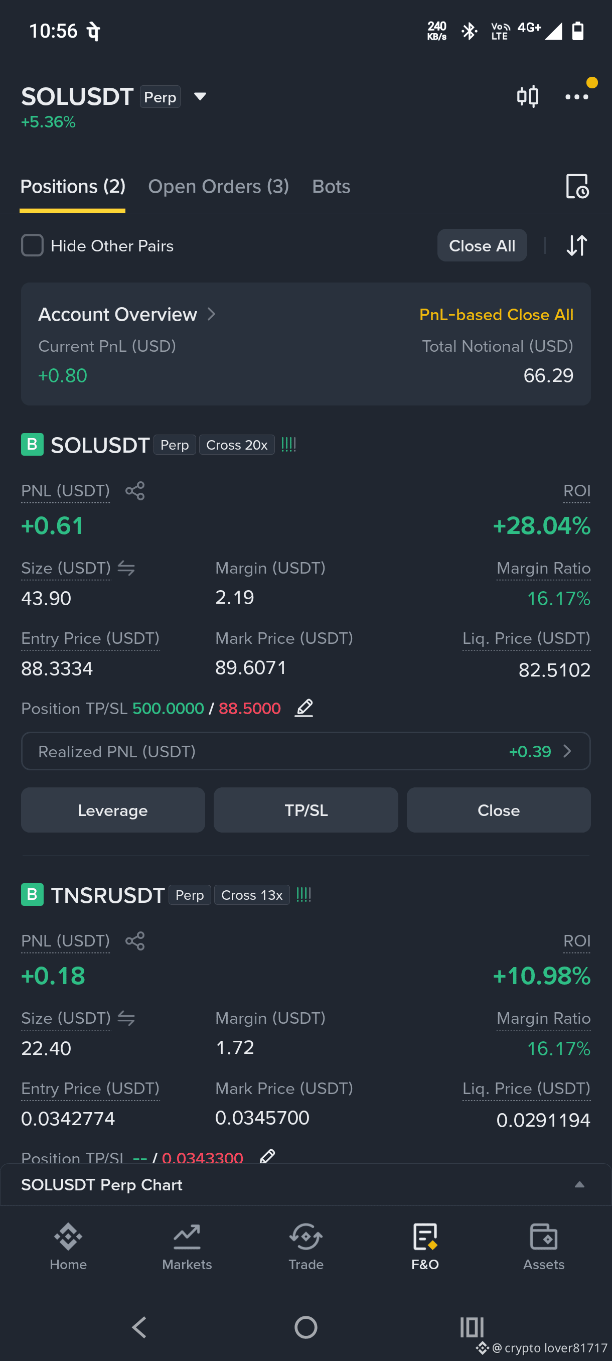Toggle TNSRUSDT size unit swap arrows
The height and width of the screenshot is (1361, 612).
coord(126,1019)
